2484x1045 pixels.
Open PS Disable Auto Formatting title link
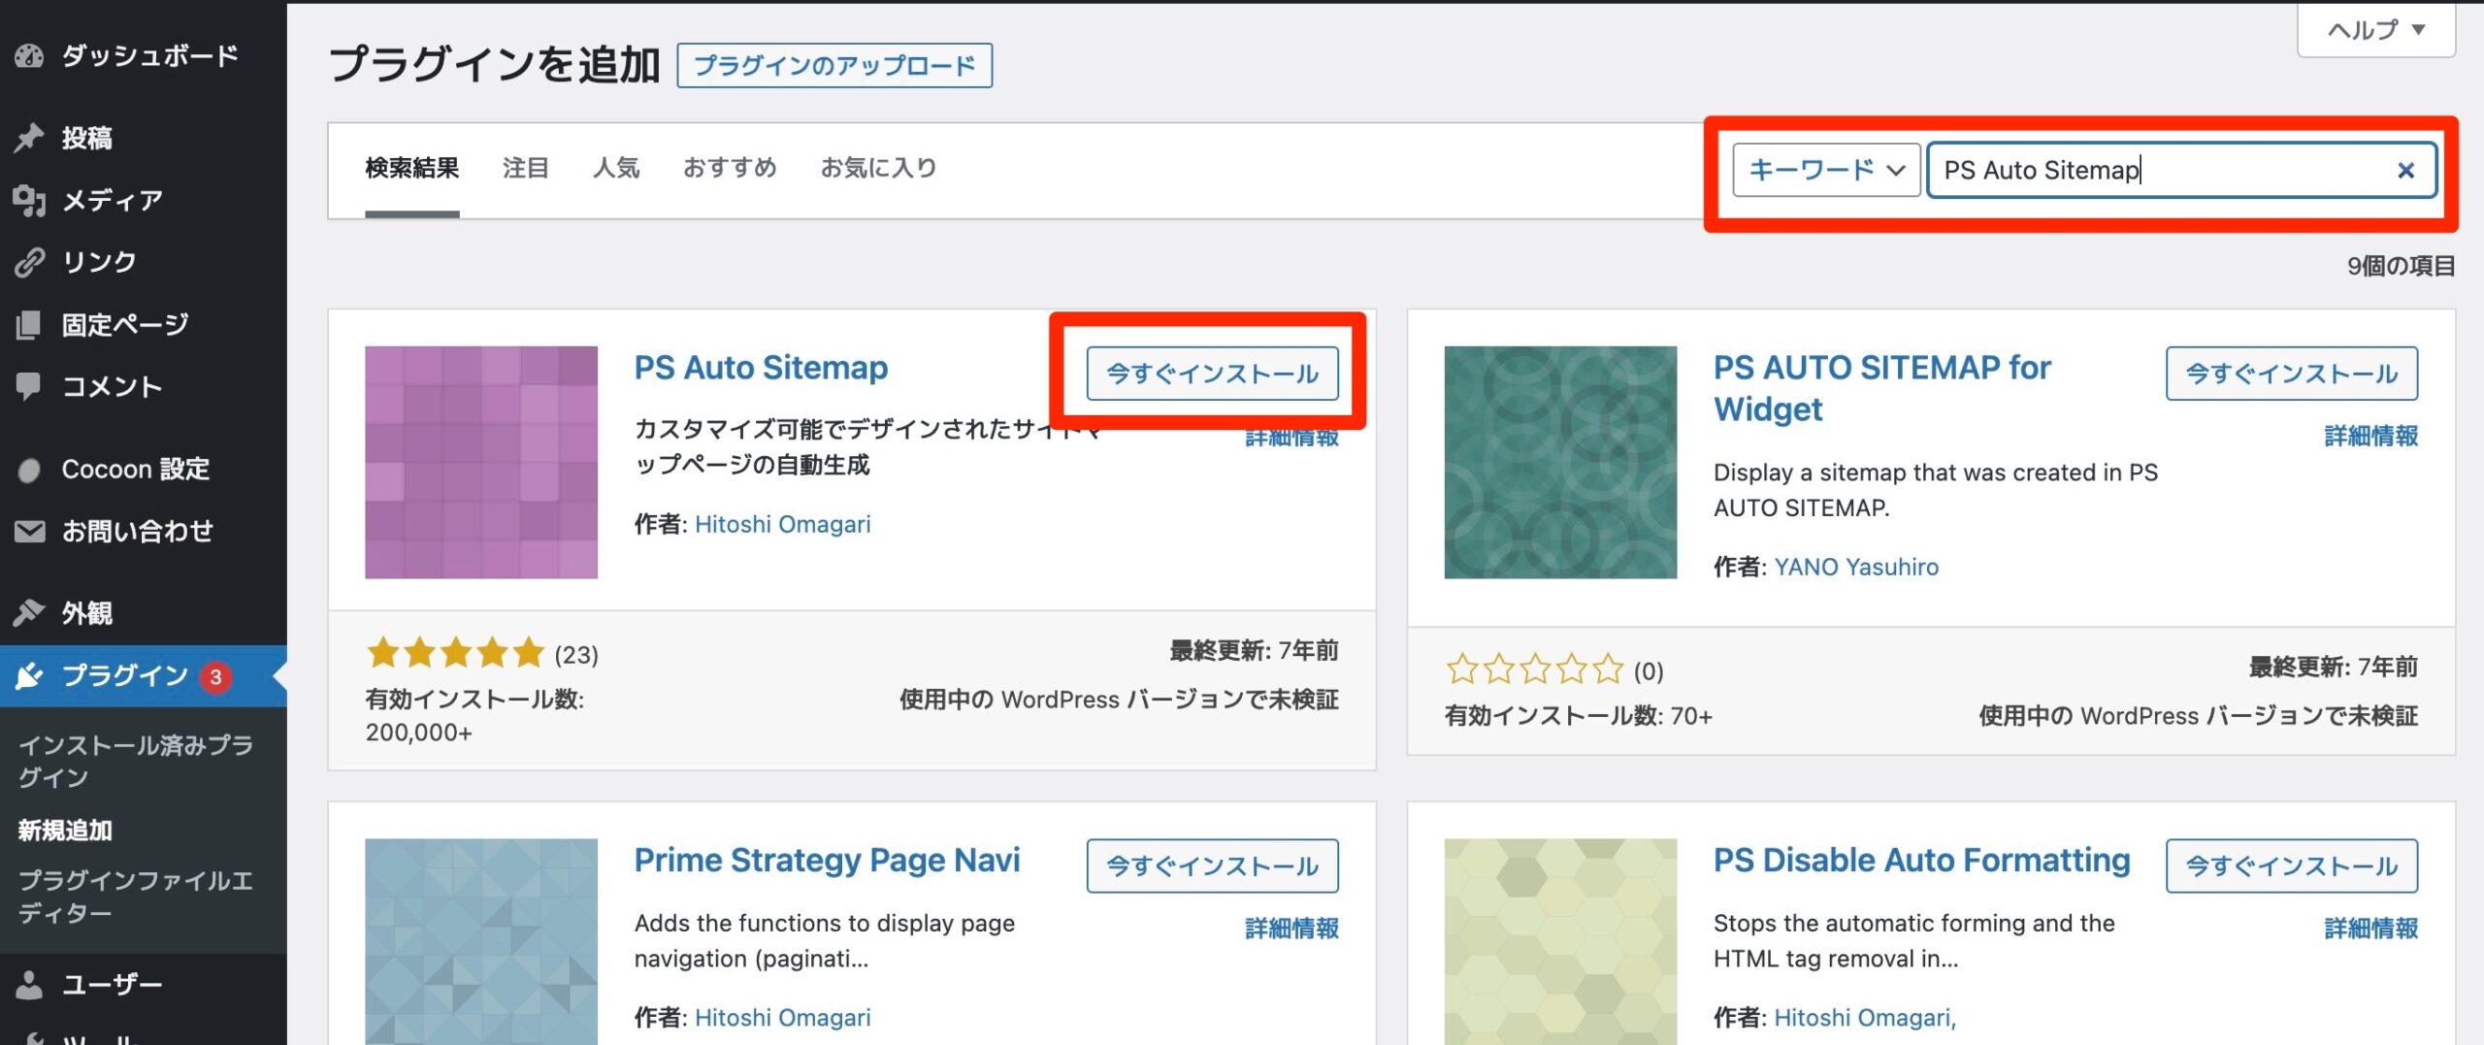(1922, 860)
